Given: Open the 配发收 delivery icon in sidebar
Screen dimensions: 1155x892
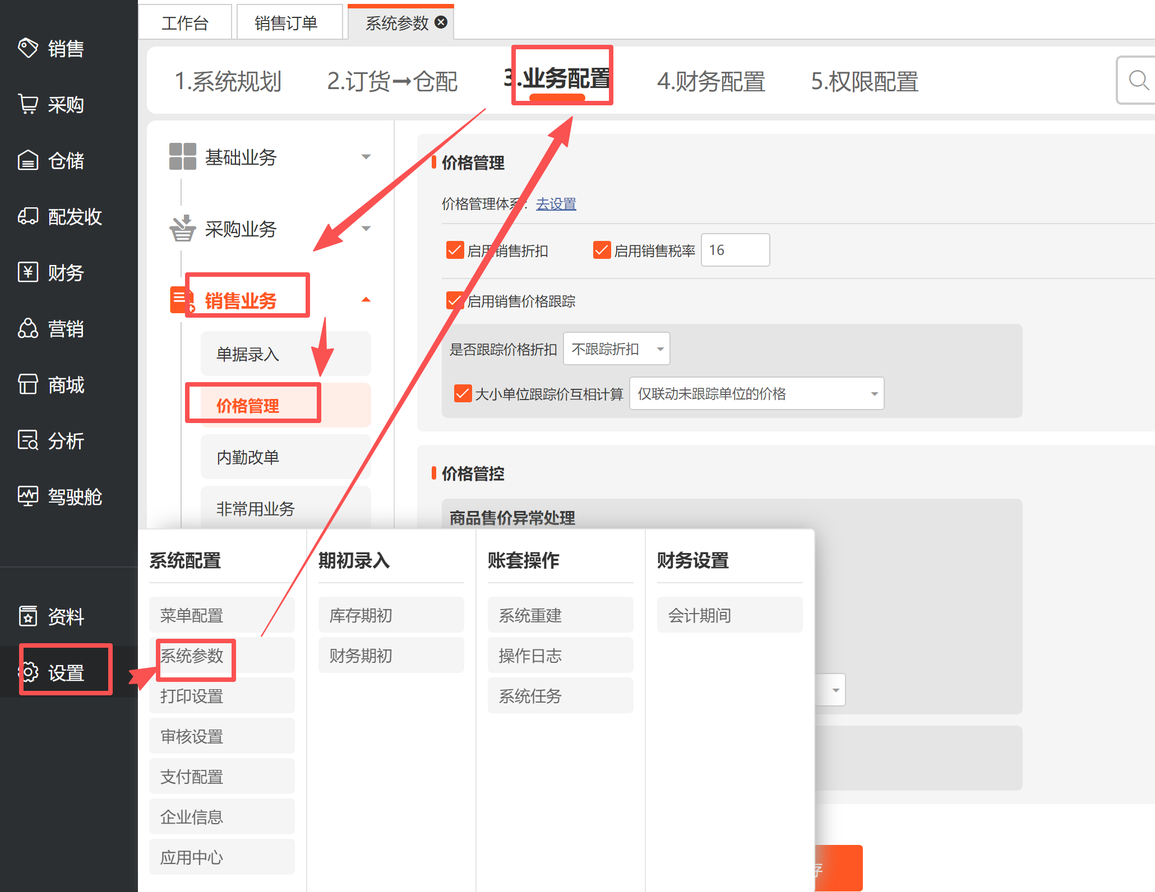Looking at the screenshot, I should (28, 216).
